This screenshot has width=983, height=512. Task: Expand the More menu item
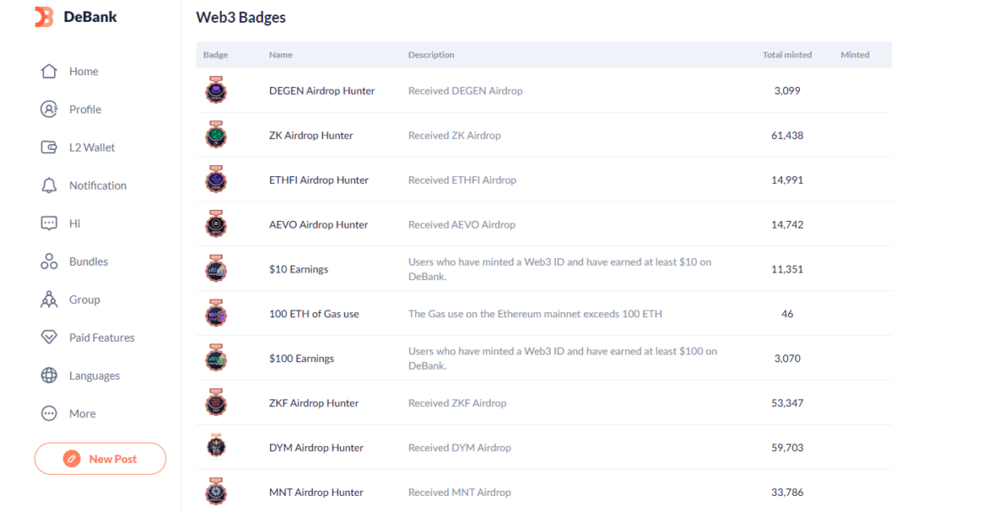tap(81, 414)
